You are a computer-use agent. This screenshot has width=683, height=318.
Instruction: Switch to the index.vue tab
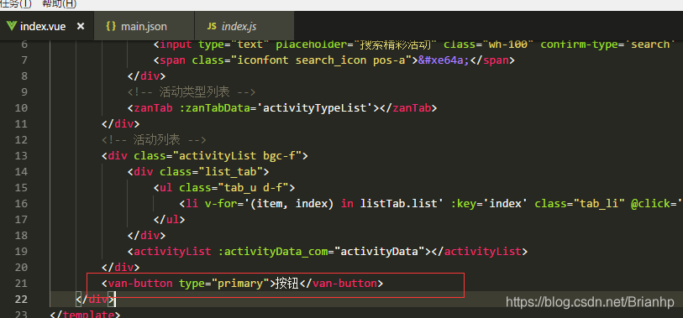47,26
